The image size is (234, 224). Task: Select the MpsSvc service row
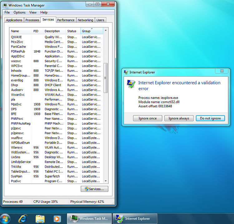point(56,104)
